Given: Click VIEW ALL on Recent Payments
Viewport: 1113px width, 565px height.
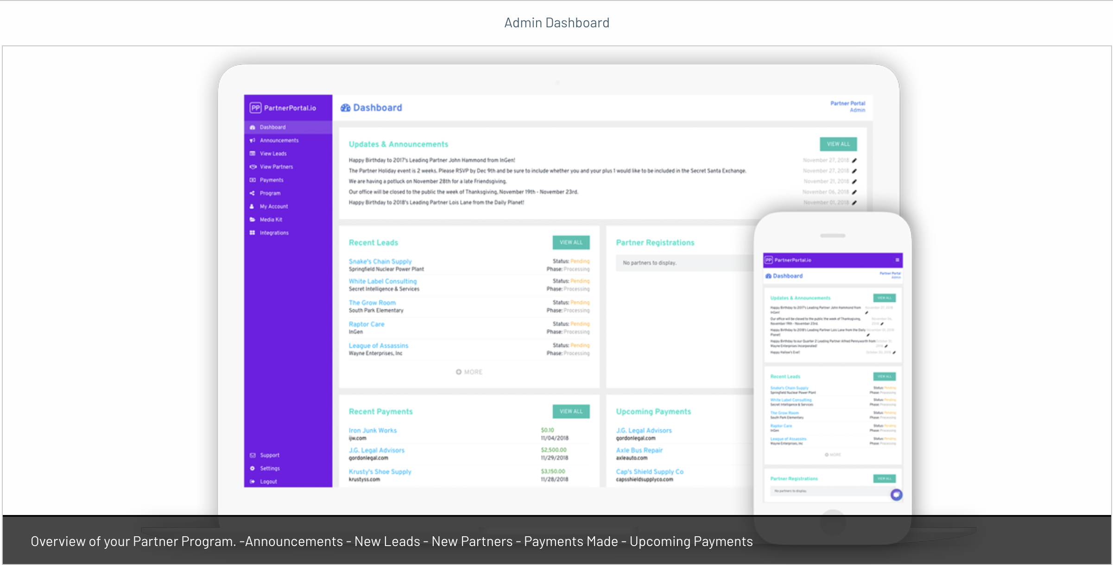Looking at the screenshot, I should coord(571,411).
